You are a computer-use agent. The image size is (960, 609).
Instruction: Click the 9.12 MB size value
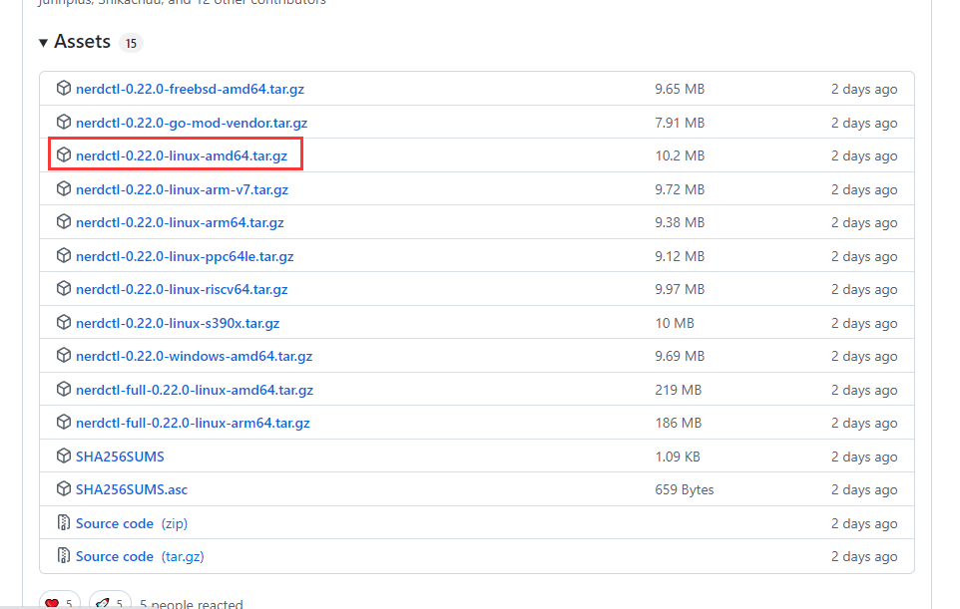pyautogui.click(x=680, y=256)
